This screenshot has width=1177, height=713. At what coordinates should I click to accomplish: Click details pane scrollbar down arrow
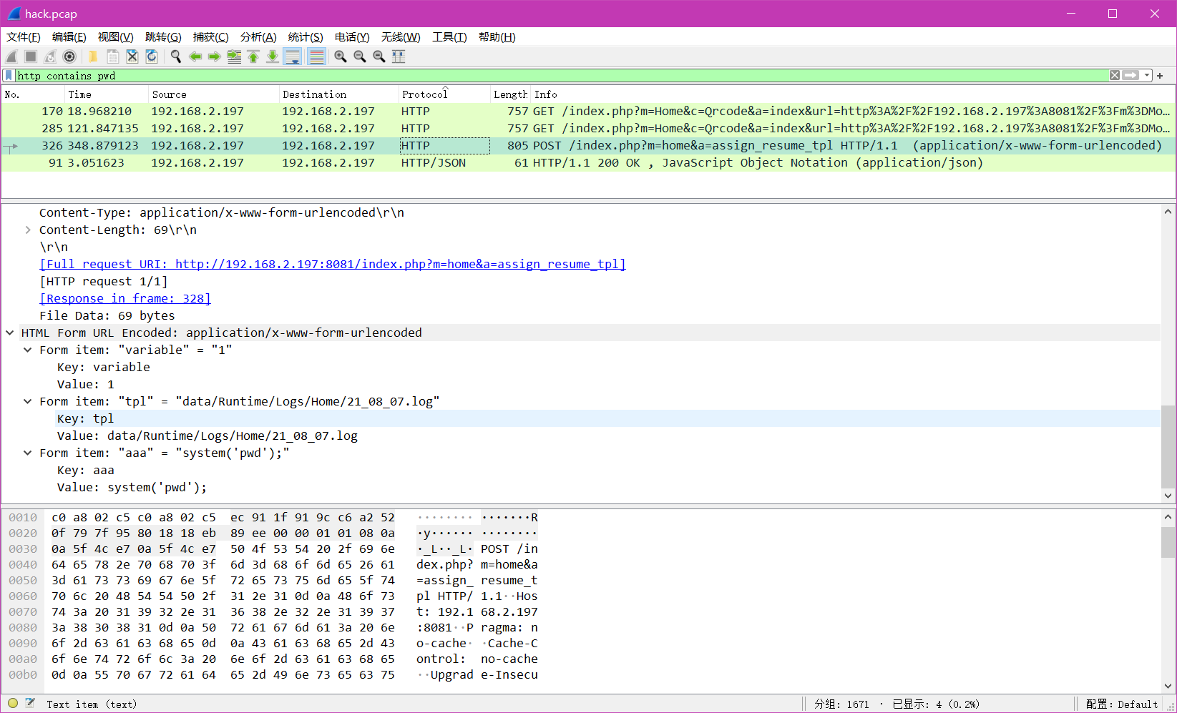point(1168,496)
